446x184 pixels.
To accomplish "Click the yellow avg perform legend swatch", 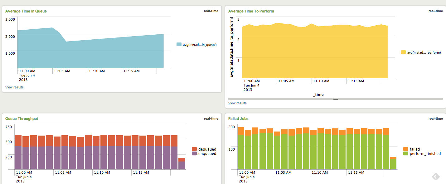I will pyautogui.click(x=403, y=52).
